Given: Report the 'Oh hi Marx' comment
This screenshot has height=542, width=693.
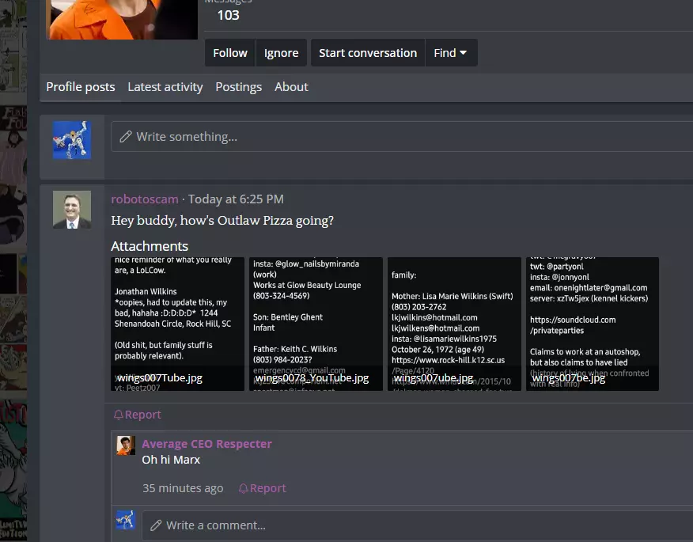Looking at the screenshot, I should [263, 488].
